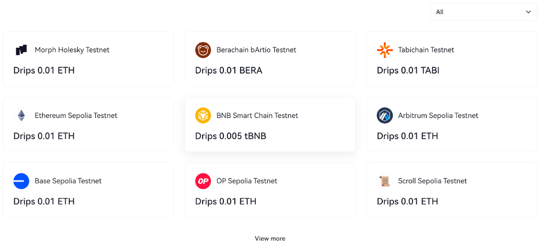Click the Scroll Sepolia scroll icon
Viewport: 542px width, 247px height.
(385, 181)
